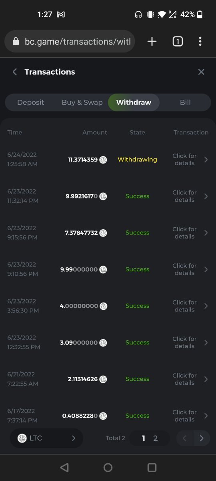Click for details on 9.99216170 withdrawal
Viewport: 216px width, 481px height.
(184, 196)
